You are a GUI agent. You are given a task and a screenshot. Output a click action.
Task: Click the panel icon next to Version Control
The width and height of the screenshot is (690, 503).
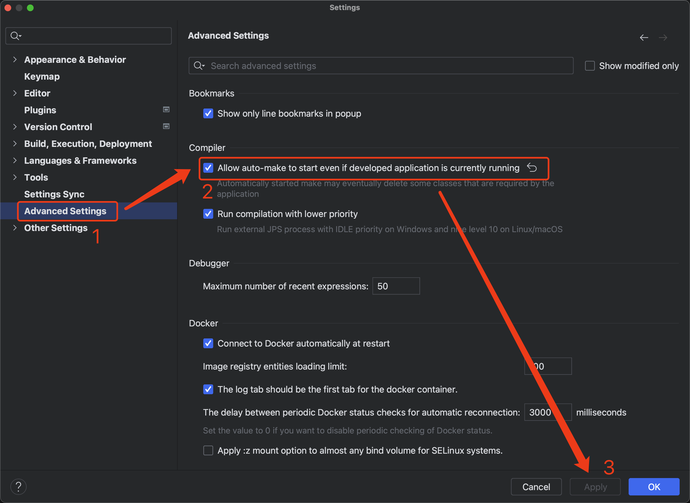click(166, 126)
